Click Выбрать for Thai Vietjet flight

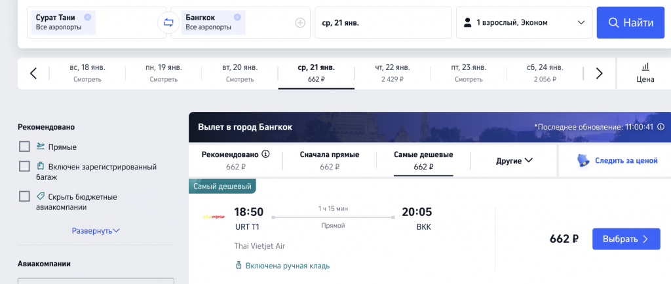point(626,239)
